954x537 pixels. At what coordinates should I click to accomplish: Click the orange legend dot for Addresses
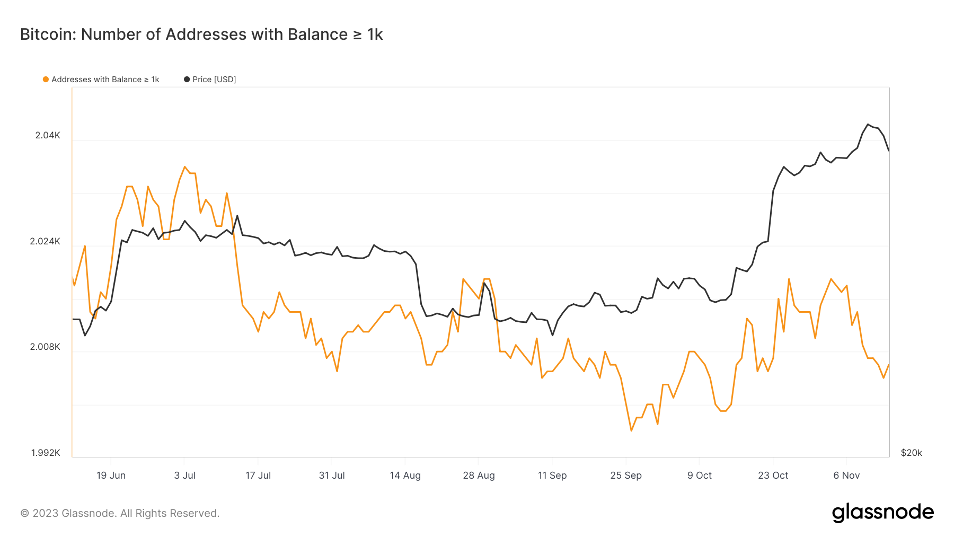(x=46, y=80)
